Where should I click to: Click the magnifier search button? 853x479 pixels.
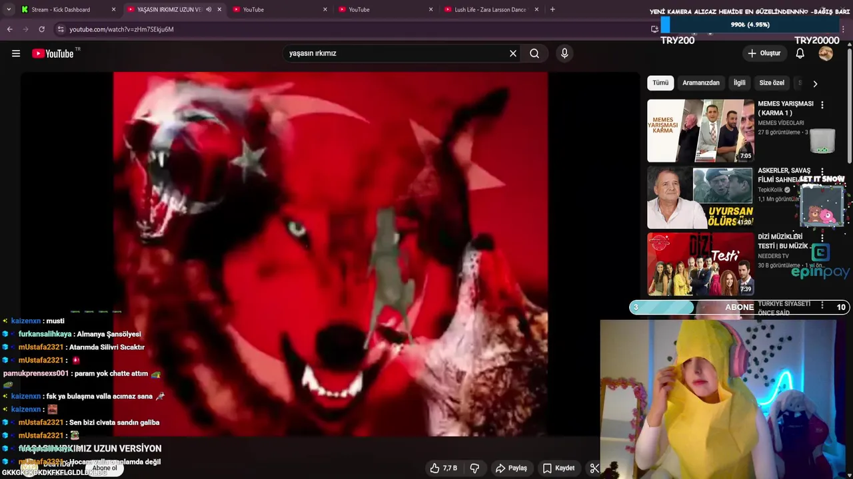point(534,53)
